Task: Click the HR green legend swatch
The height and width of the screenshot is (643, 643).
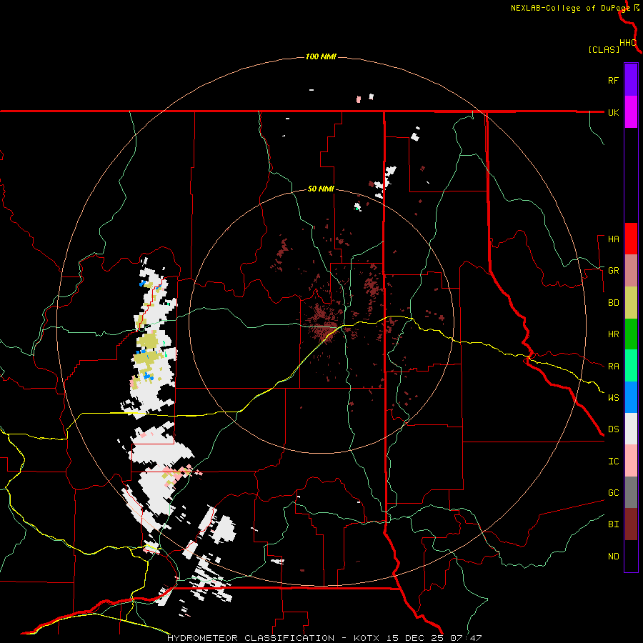Action: (631, 334)
